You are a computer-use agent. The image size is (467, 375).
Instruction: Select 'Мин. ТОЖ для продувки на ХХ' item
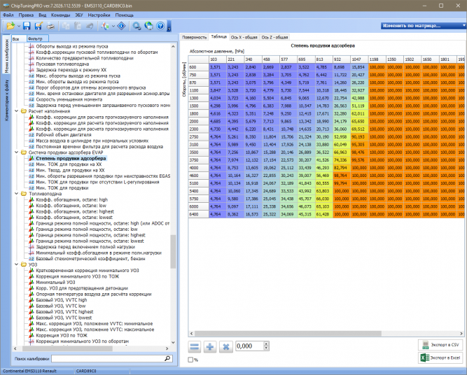69,164
